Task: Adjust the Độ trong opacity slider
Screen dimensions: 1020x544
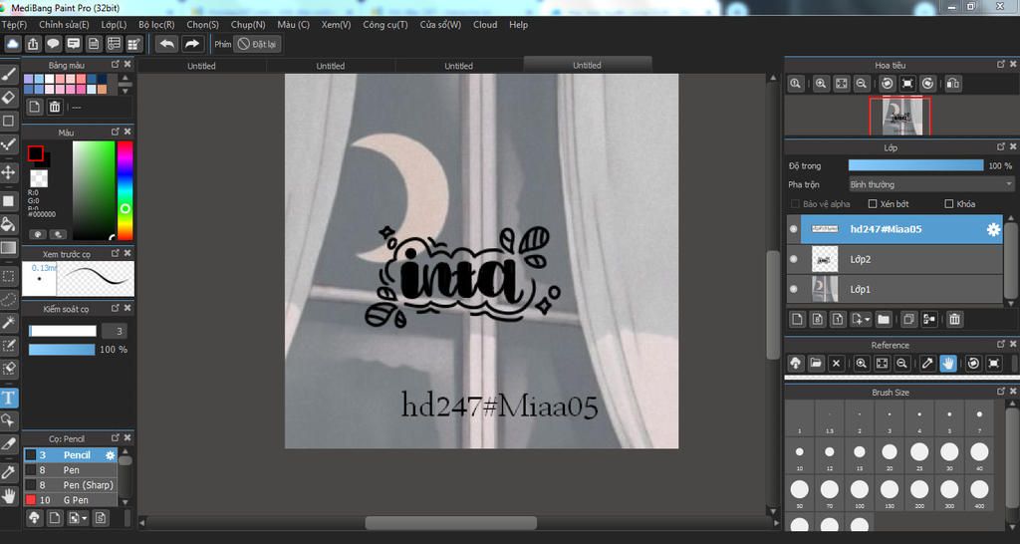Action: point(916,166)
